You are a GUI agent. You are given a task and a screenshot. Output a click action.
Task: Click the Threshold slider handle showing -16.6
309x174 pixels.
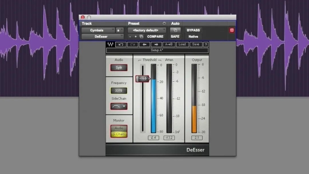(143, 78)
